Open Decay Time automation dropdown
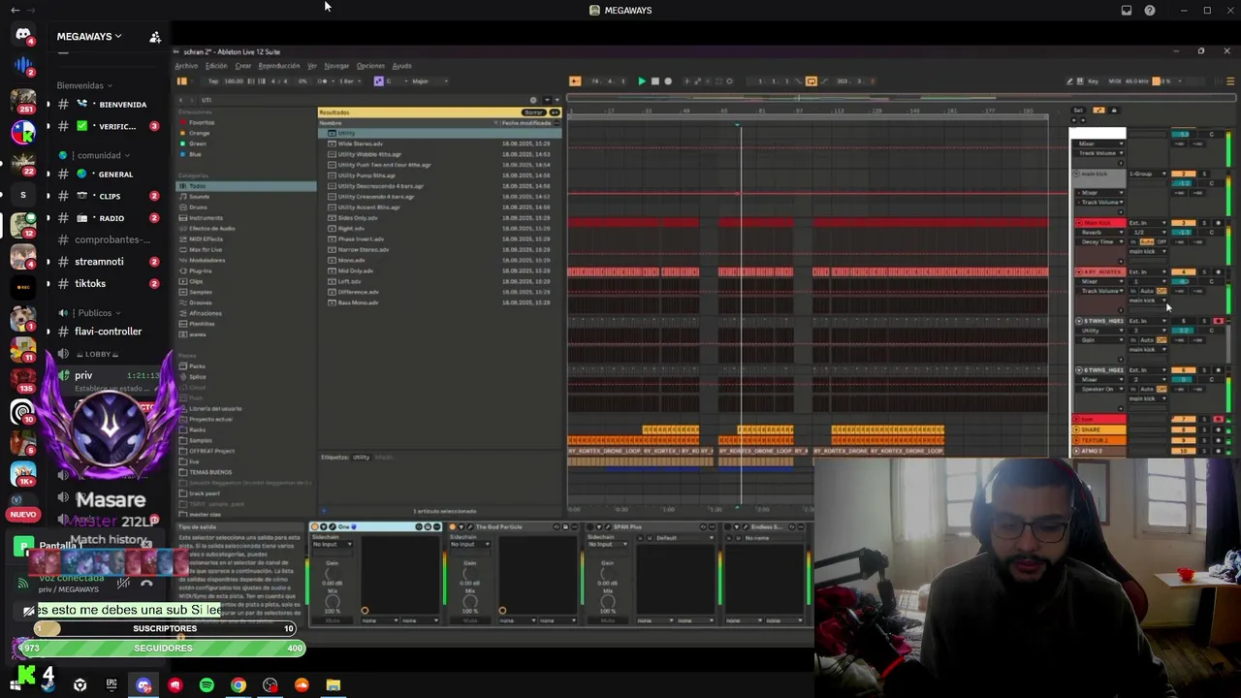 pos(1101,242)
